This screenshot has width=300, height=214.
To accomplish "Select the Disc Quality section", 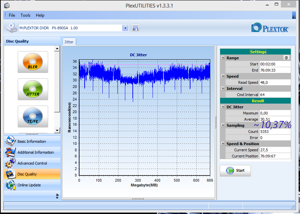I will (x=32, y=174).
